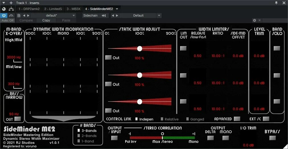288x149 pixels.
Task: Click the 300 Hz Mid/Low crossover value
Action: click(x=14, y=84)
